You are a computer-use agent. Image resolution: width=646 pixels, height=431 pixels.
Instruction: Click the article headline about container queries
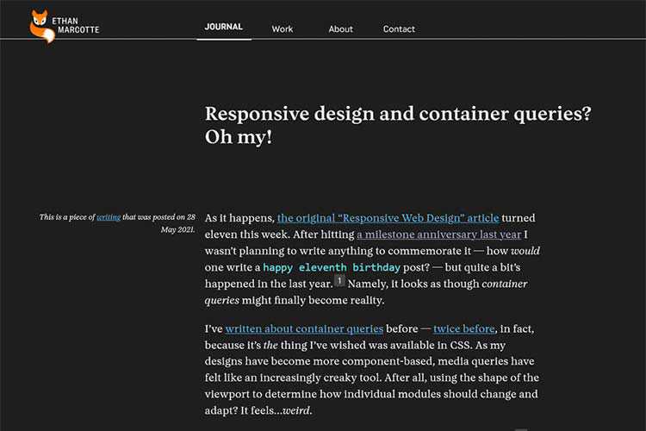coord(397,125)
